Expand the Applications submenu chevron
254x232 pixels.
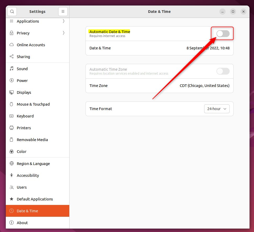tap(63, 21)
